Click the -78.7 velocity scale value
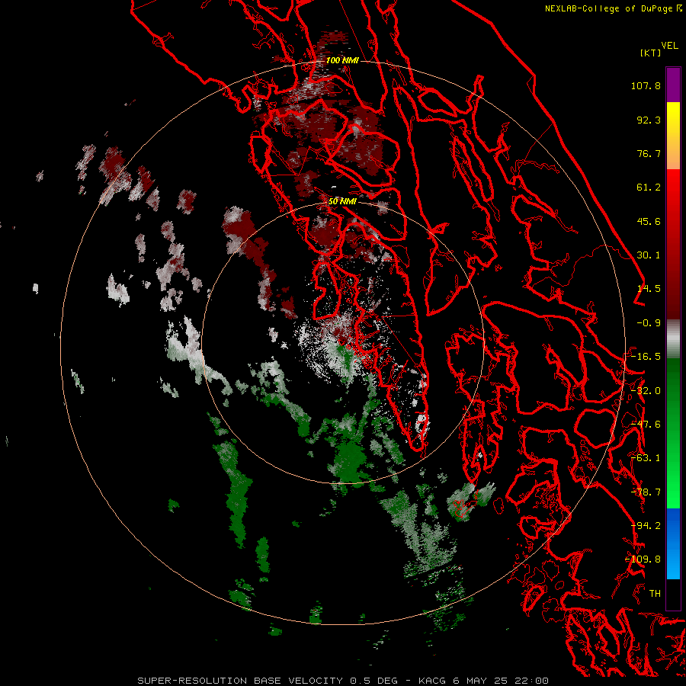 click(x=646, y=492)
